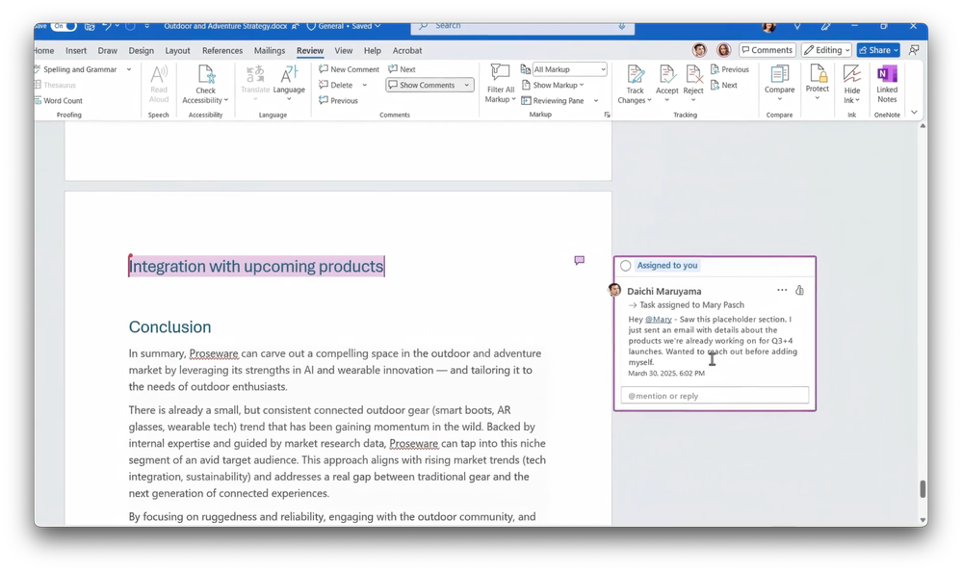Open the Language tool

coord(289,82)
